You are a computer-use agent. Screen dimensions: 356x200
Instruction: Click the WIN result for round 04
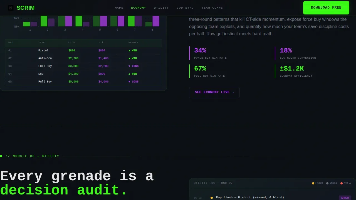(x=133, y=74)
